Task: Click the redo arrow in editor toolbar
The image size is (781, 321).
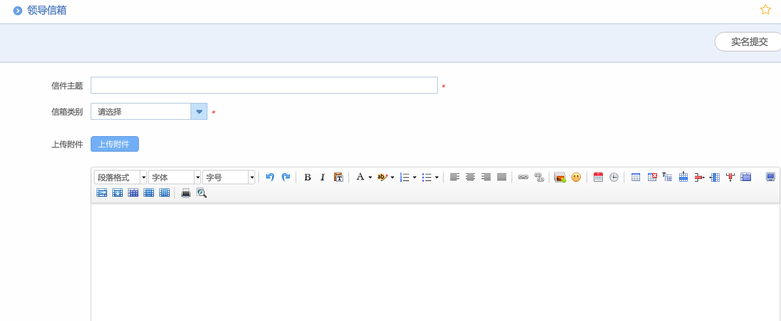Action: tap(285, 177)
